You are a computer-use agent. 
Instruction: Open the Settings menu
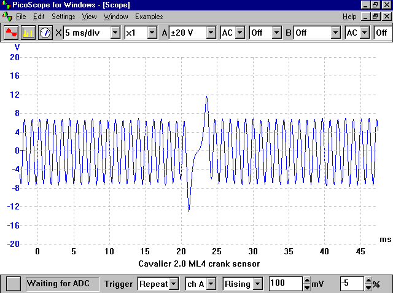click(x=63, y=17)
